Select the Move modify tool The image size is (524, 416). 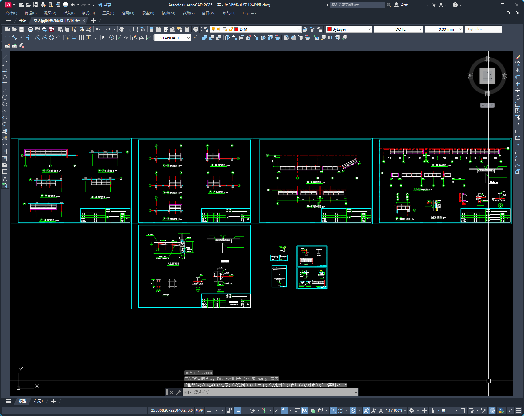pos(518,91)
